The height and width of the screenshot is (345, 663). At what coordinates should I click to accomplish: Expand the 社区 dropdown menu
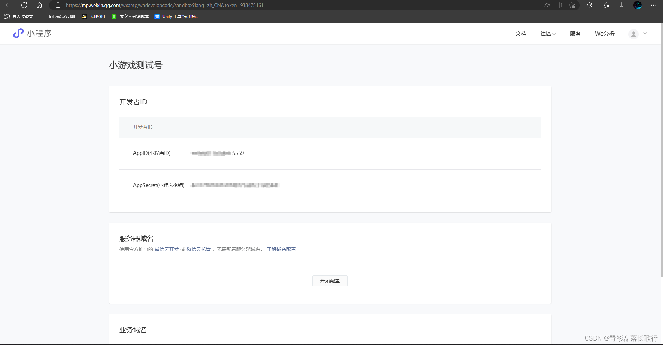click(x=548, y=34)
